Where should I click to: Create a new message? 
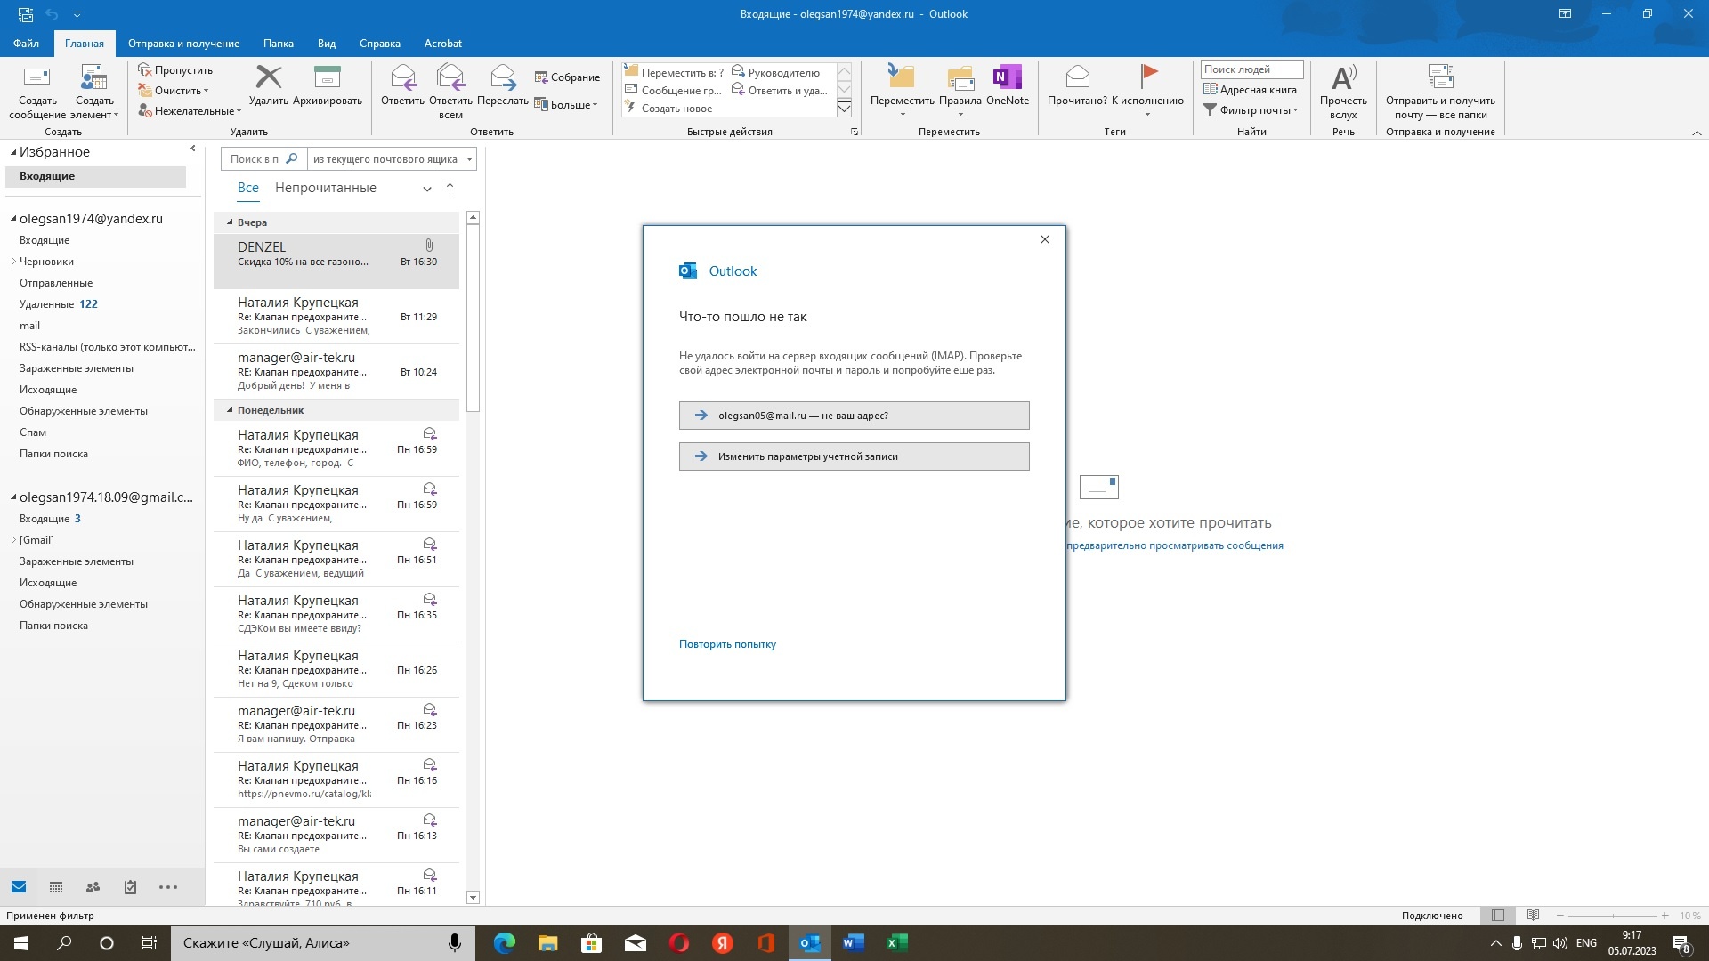point(37,92)
